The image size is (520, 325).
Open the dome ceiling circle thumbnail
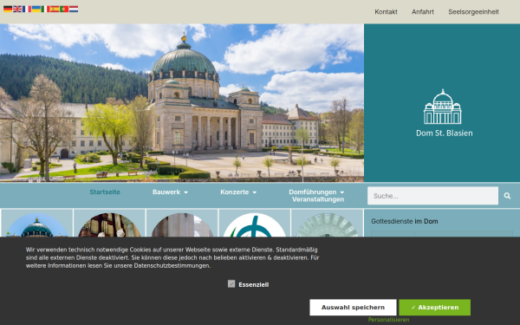point(328,224)
